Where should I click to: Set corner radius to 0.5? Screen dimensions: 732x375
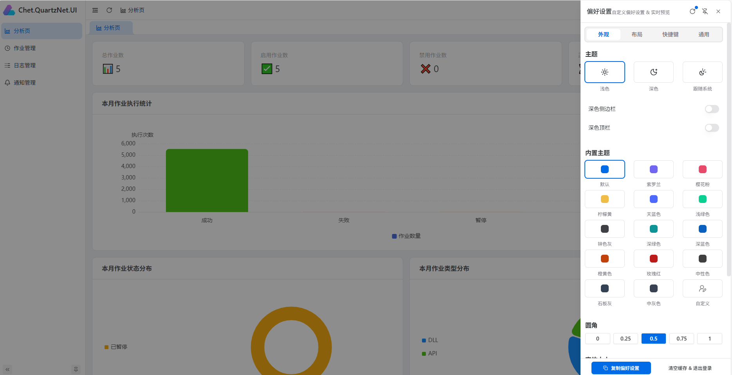pyautogui.click(x=654, y=339)
